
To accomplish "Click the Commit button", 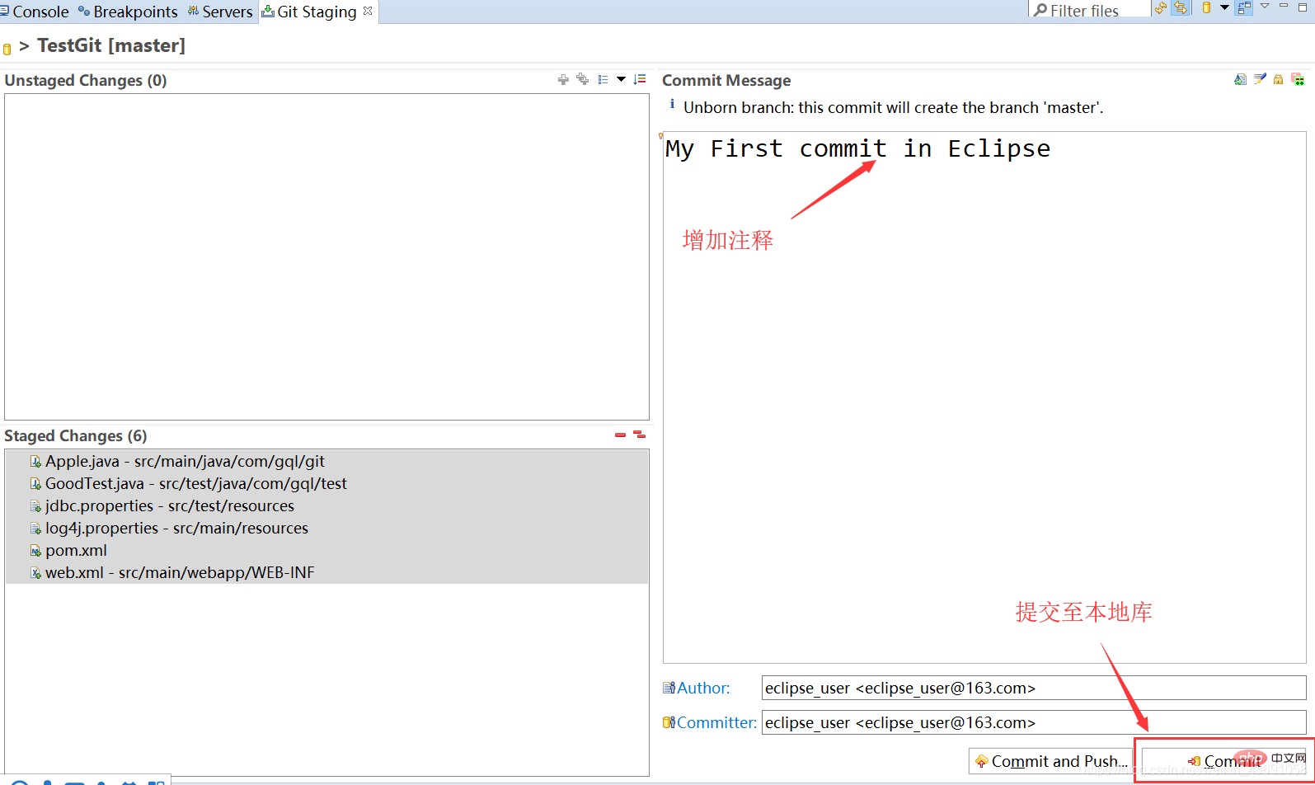I will coord(1224,761).
